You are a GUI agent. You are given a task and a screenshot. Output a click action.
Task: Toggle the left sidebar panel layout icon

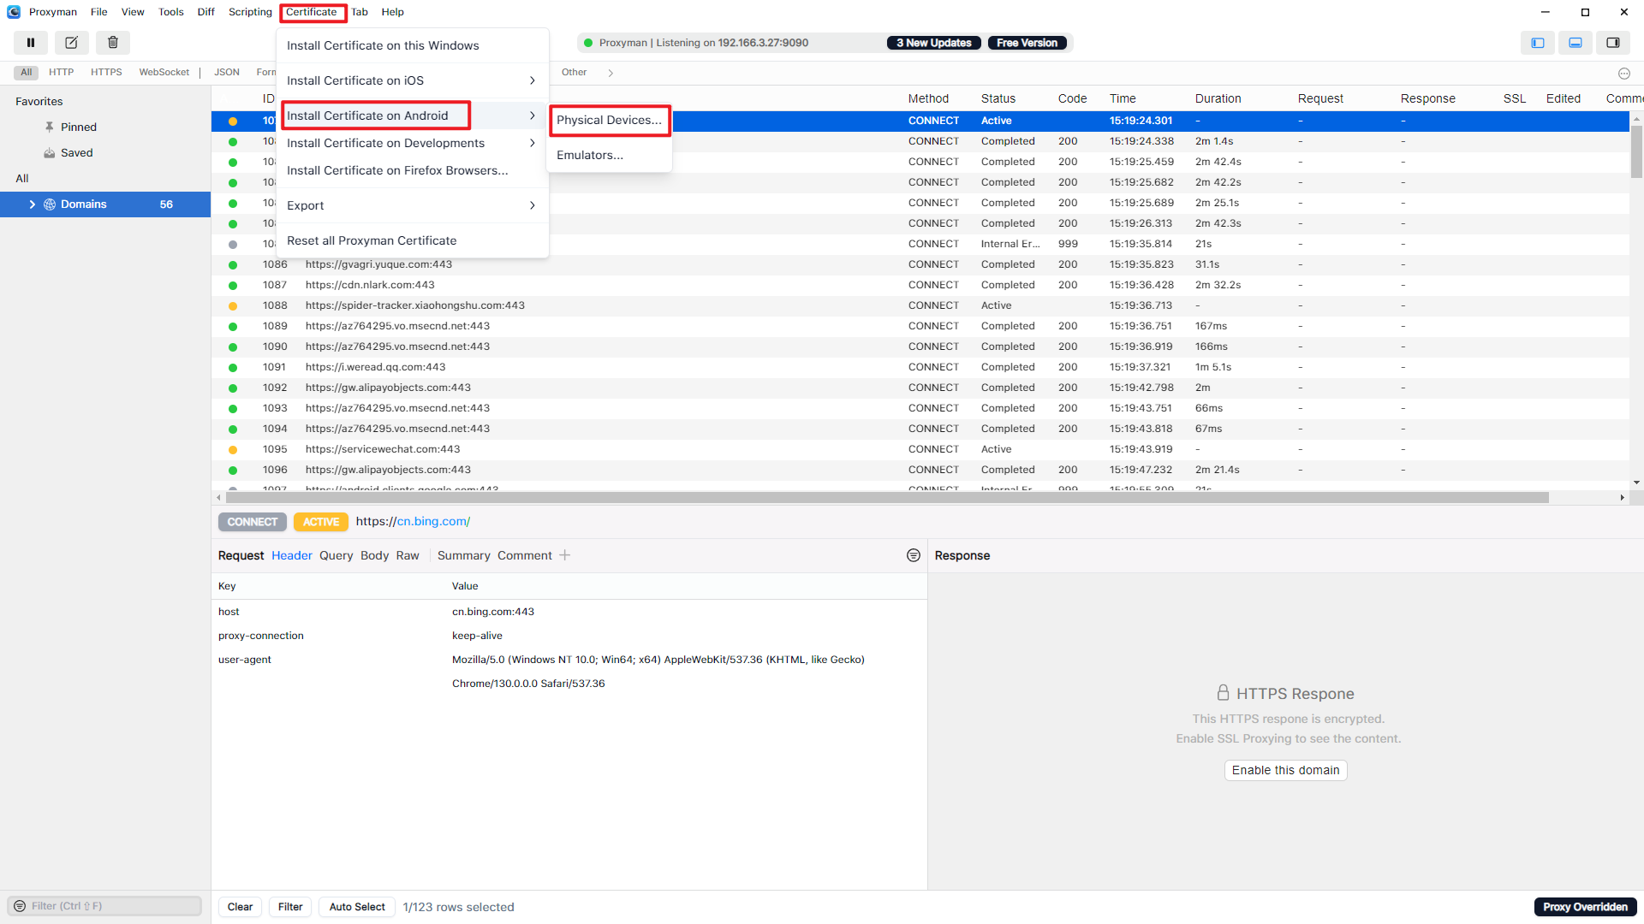tap(1538, 43)
